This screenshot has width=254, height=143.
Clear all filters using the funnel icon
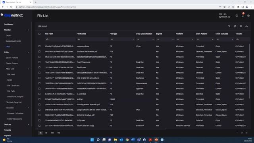[229, 26]
